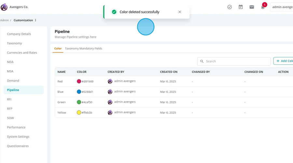The height and width of the screenshot is (163, 293).
Task: Open Taxonomy in sidebar
Action: coord(14,43)
